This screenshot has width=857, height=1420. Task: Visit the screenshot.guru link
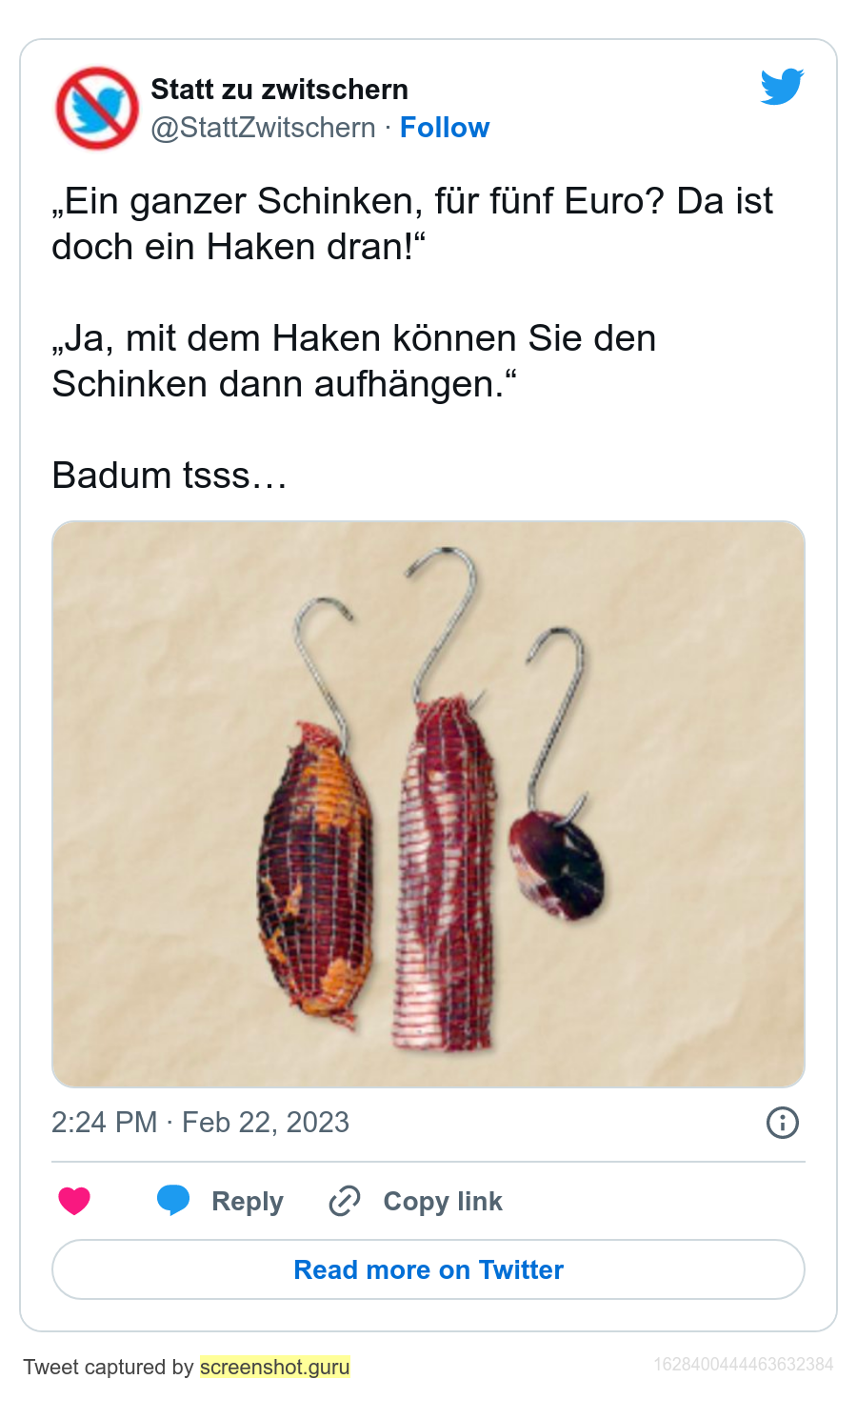(275, 1367)
